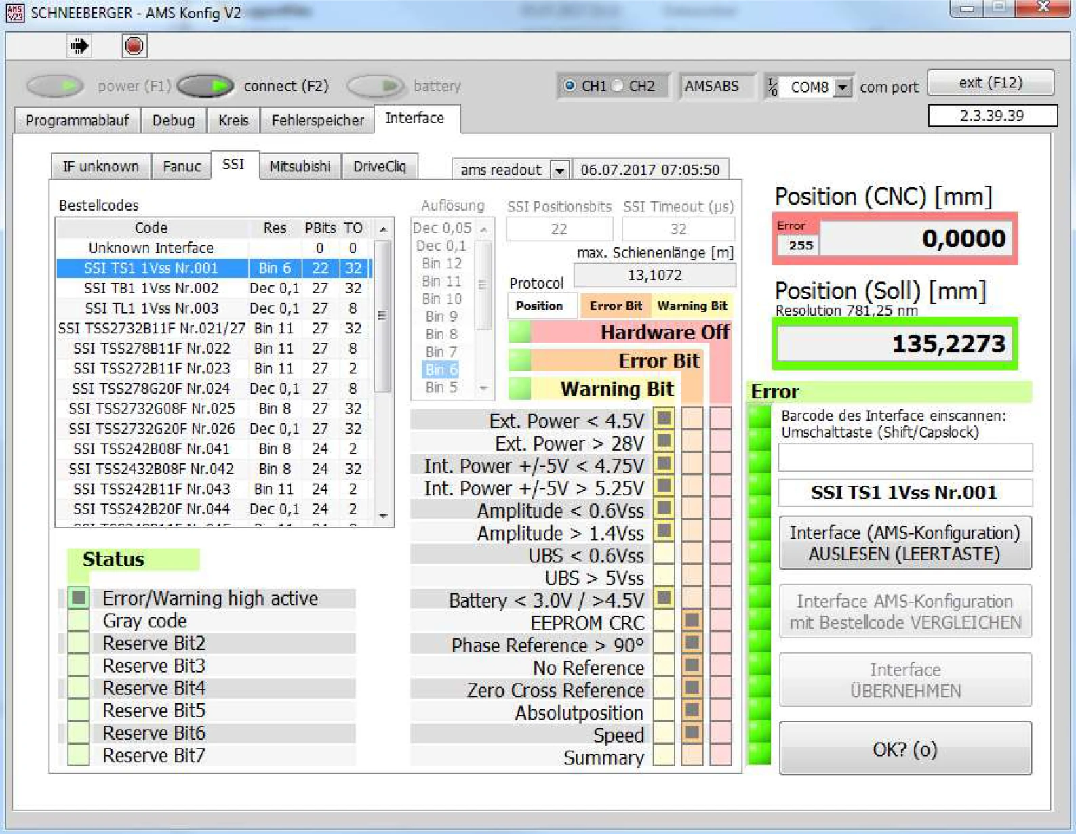Click the OK? (o) button
The height and width of the screenshot is (834, 1076).
click(904, 749)
